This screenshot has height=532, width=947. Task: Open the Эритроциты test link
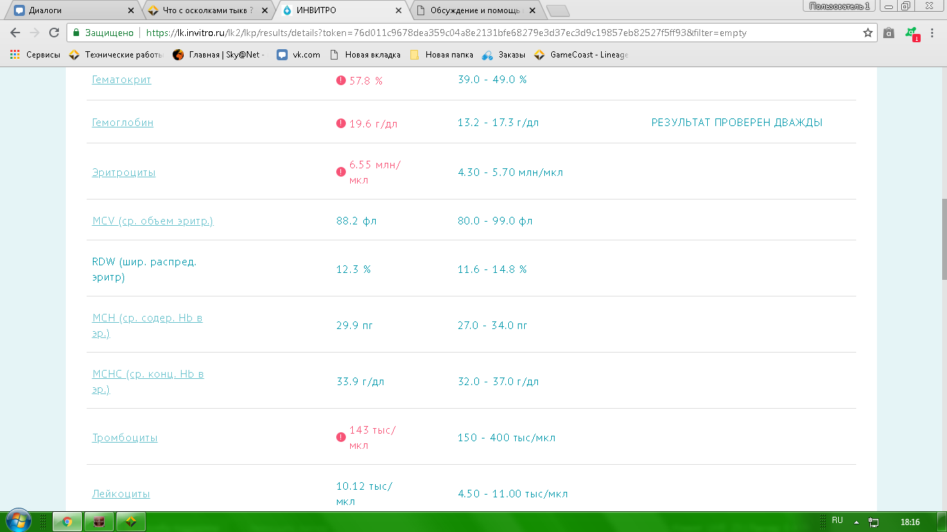[x=123, y=172]
